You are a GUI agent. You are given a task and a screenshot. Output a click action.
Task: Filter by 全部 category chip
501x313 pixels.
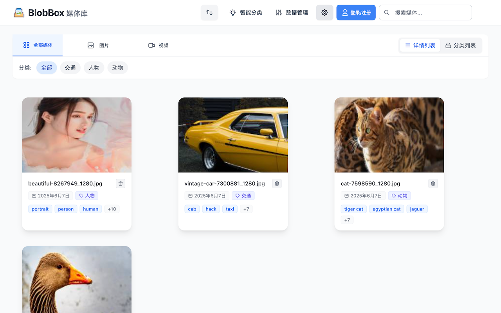coord(47,68)
